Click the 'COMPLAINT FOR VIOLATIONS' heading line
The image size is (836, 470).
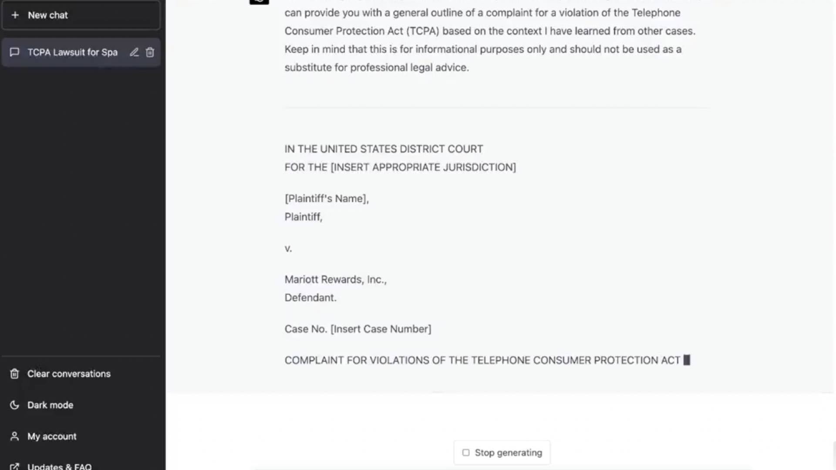482,360
